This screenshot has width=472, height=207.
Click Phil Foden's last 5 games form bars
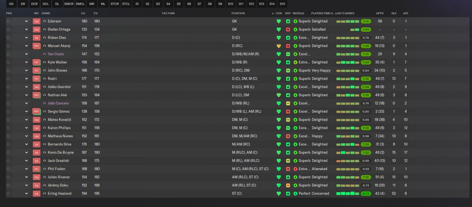click(x=348, y=169)
